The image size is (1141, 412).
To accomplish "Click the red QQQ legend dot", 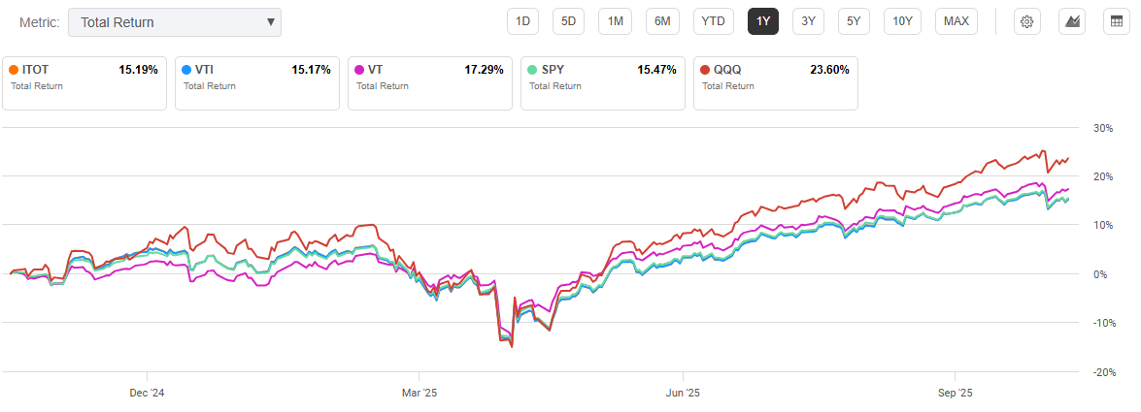I will 705,70.
